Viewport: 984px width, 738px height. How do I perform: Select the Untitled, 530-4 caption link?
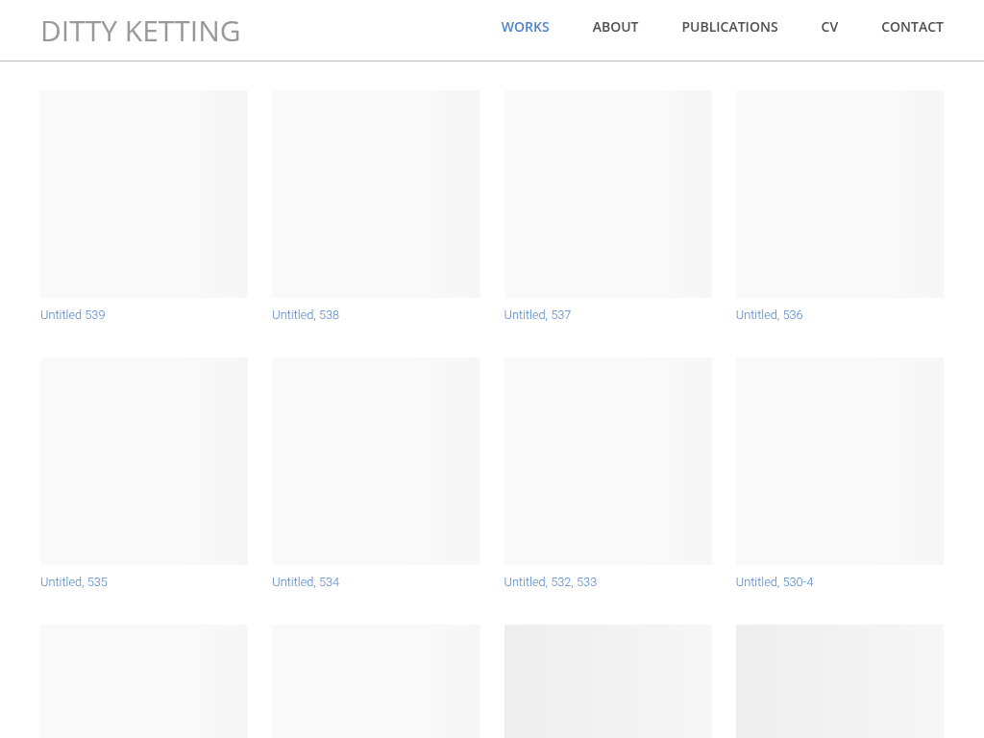775,582
